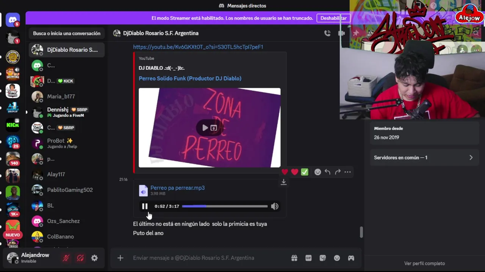This screenshot has height=272, width=485.
Task: Open more message options three dots
Action: pos(347,172)
